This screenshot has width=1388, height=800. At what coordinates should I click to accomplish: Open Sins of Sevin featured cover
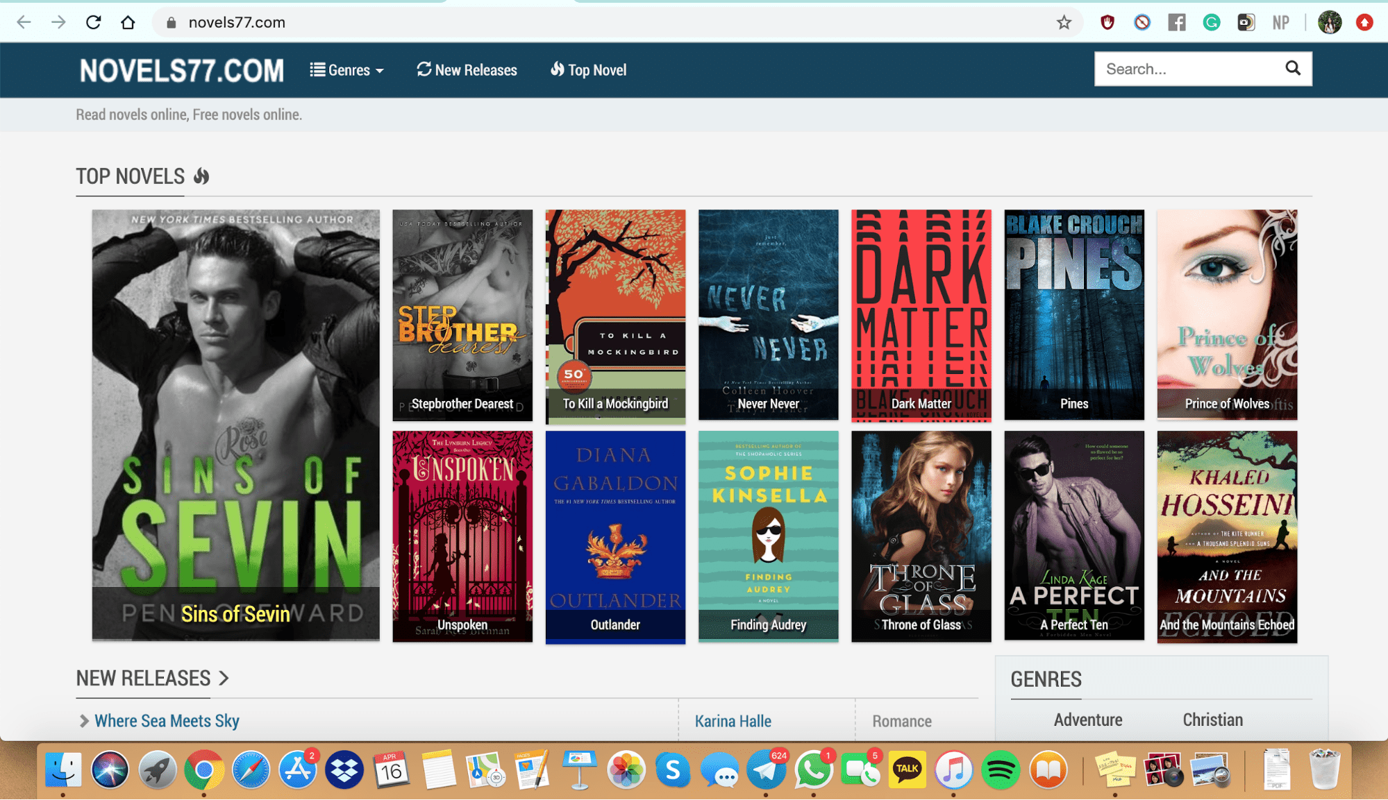point(235,425)
